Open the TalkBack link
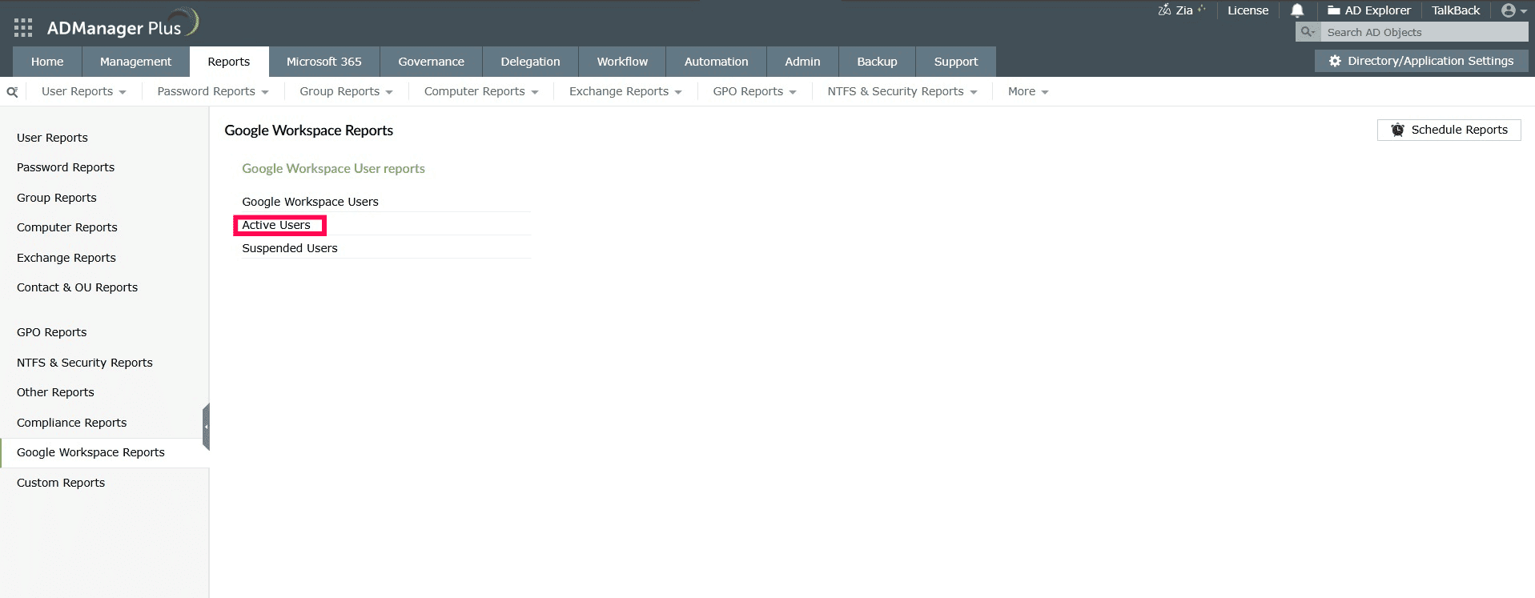The width and height of the screenshot is (1535, 598). coord(1456,10)
